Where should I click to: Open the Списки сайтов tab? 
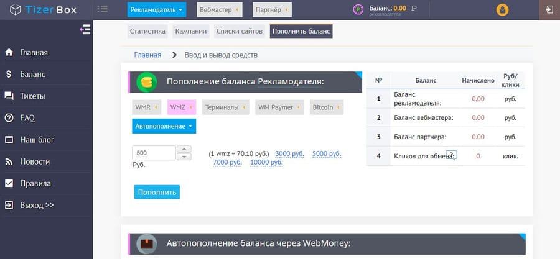click(240, 31)
